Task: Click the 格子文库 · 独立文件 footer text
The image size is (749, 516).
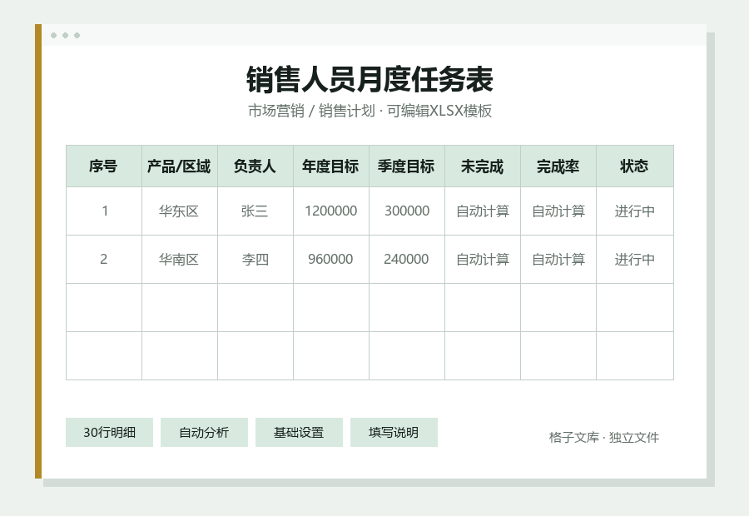Action: [x=604, y=437]
